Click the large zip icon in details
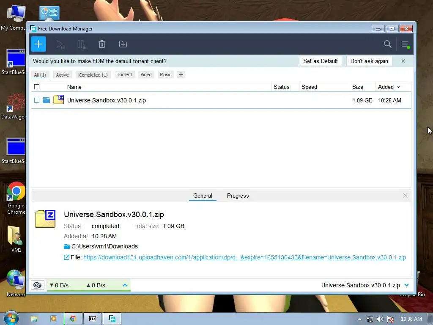This screenshot has height=325, width=433. click(45, 219)
